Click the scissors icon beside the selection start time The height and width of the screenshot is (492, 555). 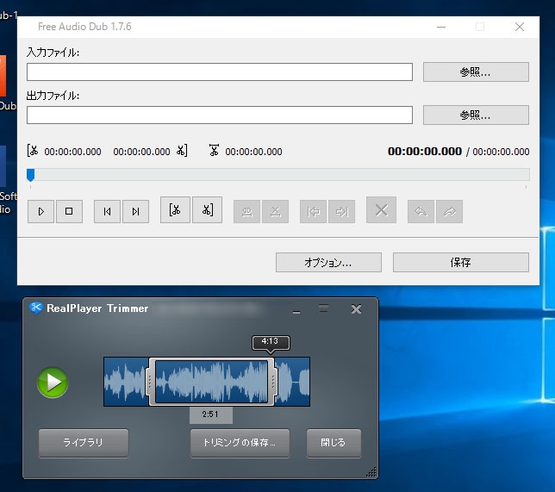pos(33,151)
